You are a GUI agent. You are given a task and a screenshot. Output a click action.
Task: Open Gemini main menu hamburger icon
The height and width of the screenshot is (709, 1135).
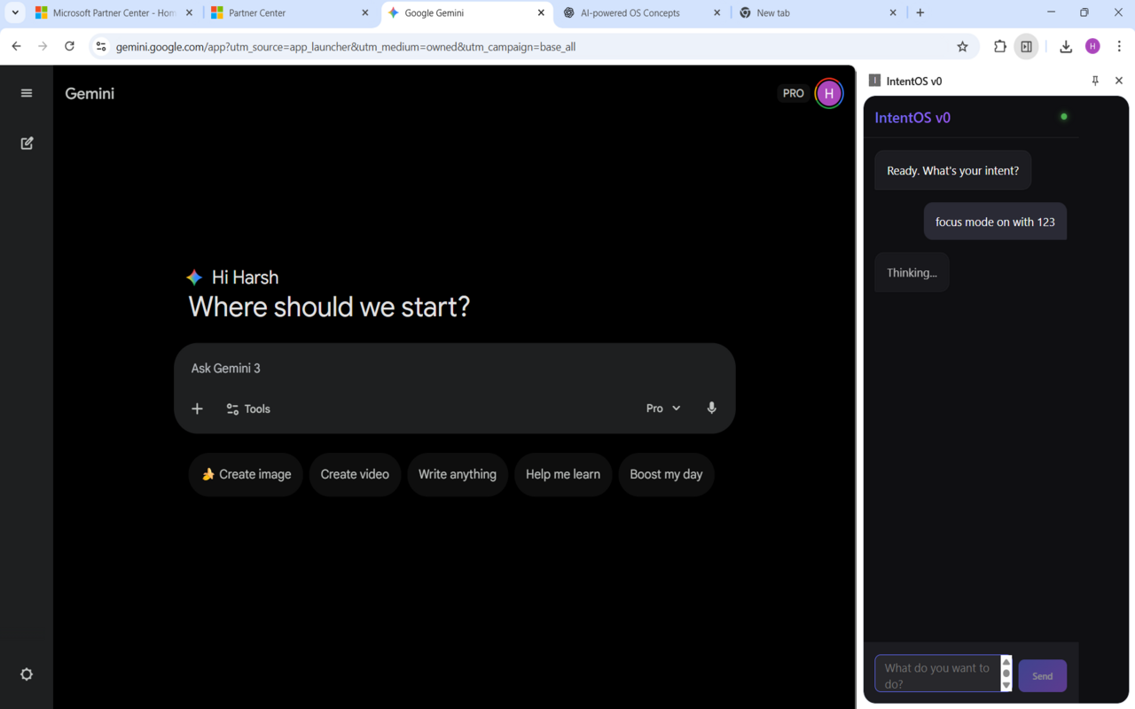click(27, 93)
